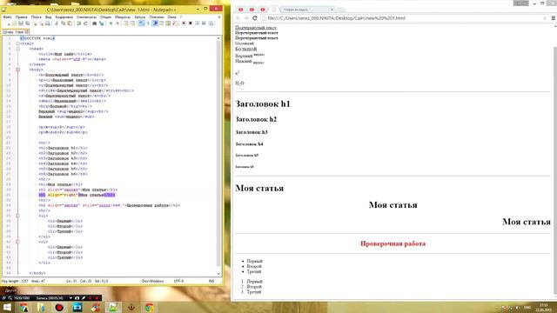Close the new 1.html tab in Notepad++

pyautogui.click(x=27, y=32)
